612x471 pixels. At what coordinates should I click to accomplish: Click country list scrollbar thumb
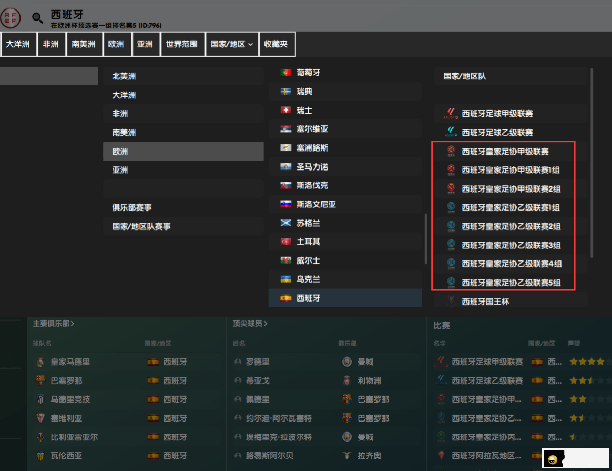(x=426, y=238)
